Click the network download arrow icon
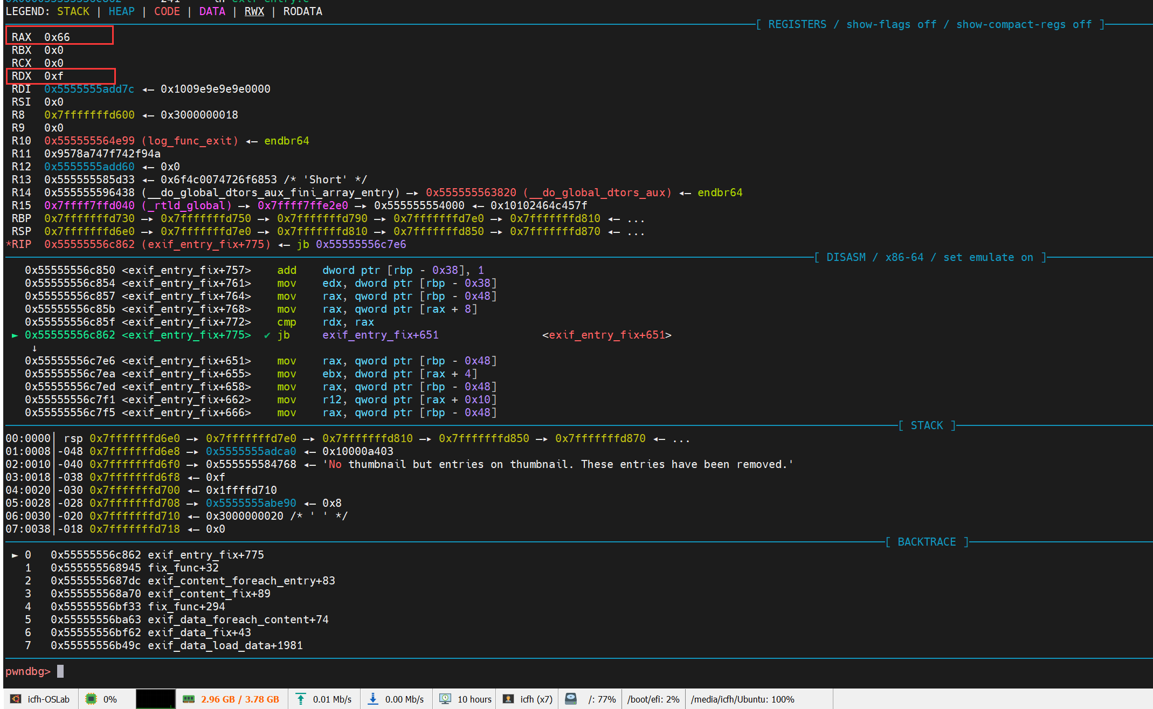 pos(372,699)
